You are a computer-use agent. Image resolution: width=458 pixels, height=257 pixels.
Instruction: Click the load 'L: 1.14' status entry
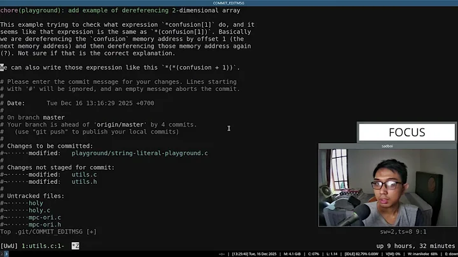(x=332, y=254)
